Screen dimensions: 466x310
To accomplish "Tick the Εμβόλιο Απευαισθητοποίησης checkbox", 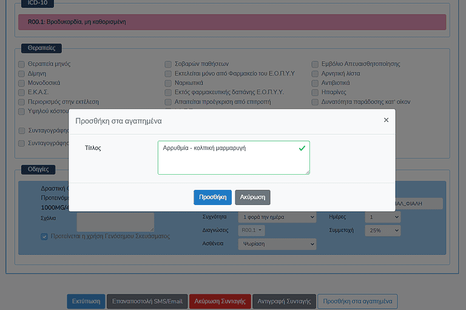I will 316,64.
